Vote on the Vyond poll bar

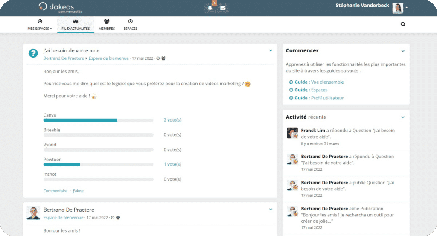click(99, 150)
